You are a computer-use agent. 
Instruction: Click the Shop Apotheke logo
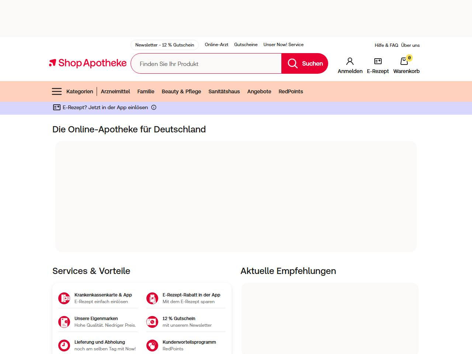(88, 63)
